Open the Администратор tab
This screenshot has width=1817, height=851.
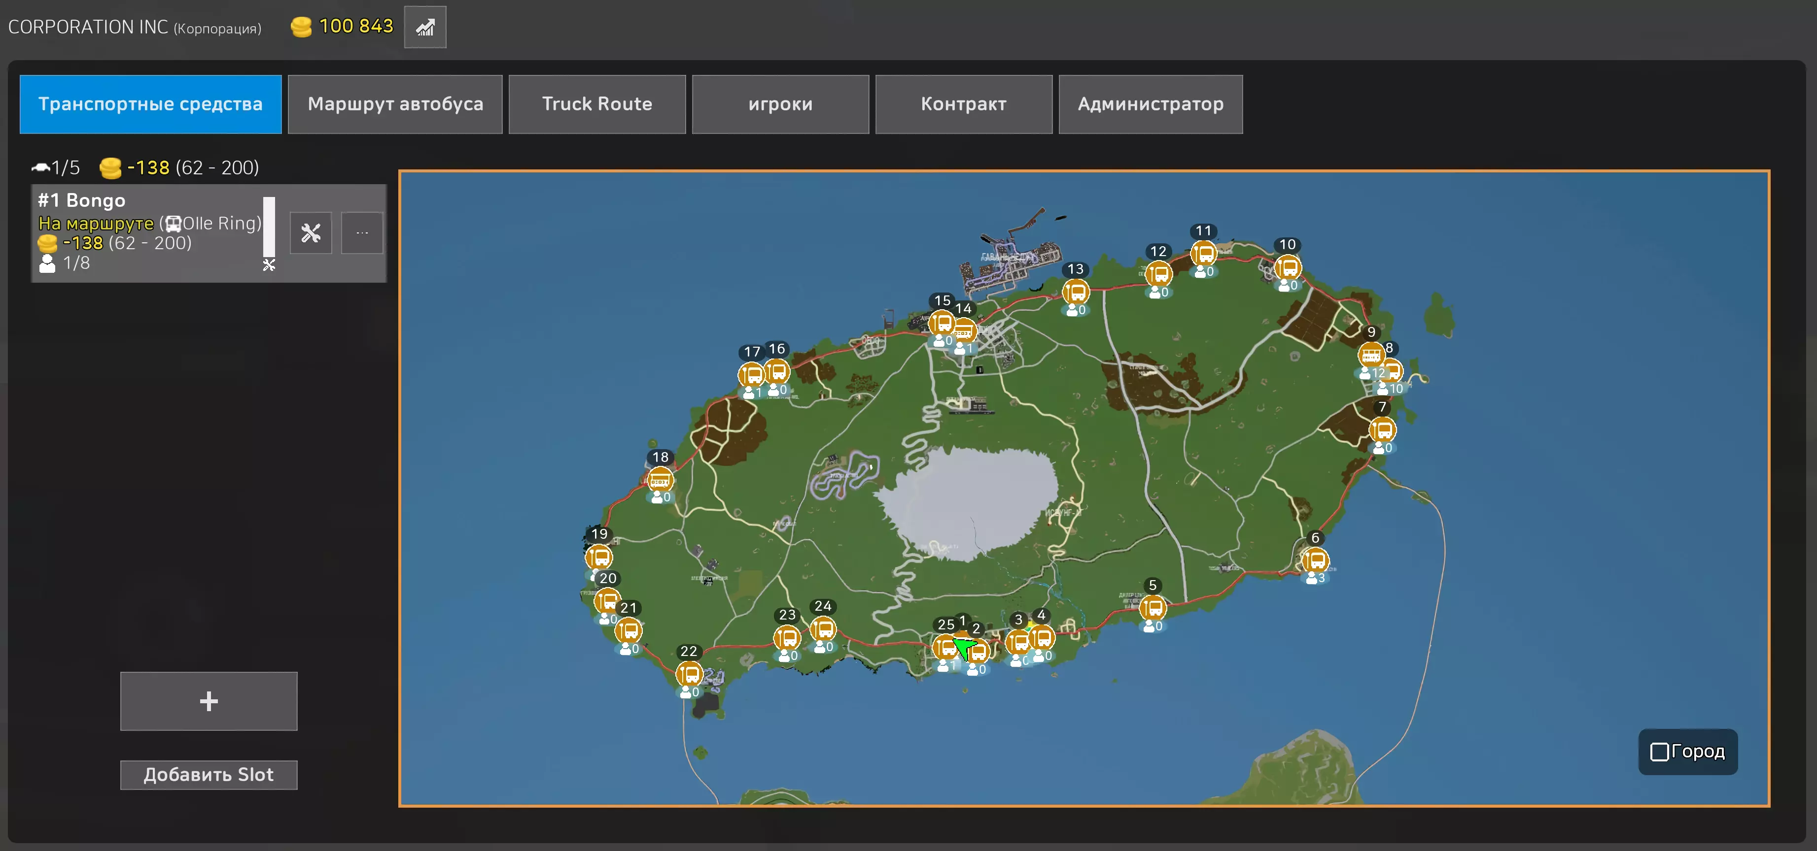(x=1151, y=104)
